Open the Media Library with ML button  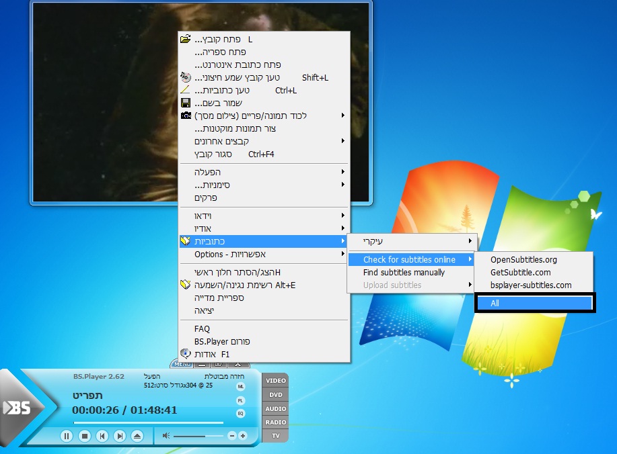241,388
